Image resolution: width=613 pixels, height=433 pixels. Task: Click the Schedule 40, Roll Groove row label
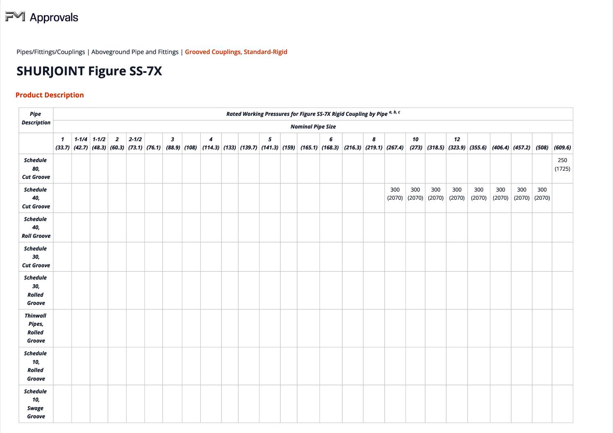click(36, 228)
